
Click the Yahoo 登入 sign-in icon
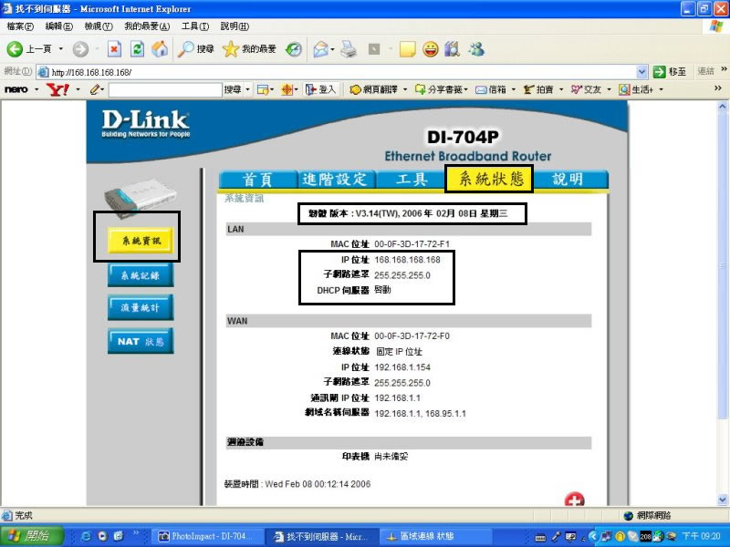click(320, 89)
